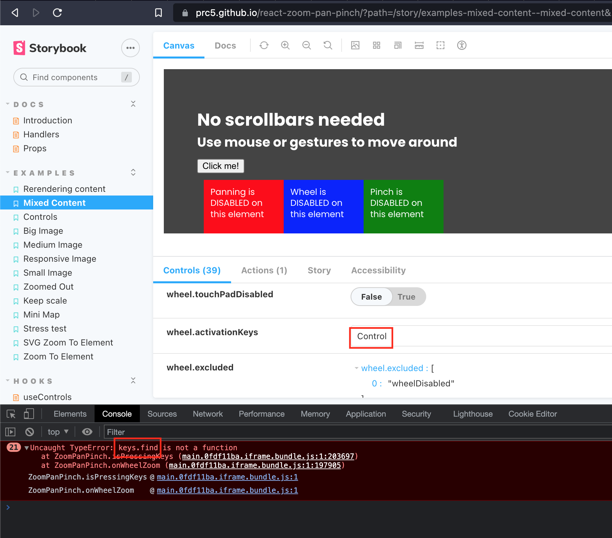612x538 pixels.
Task: Toggle the measure tool
Action: [419, 45]
